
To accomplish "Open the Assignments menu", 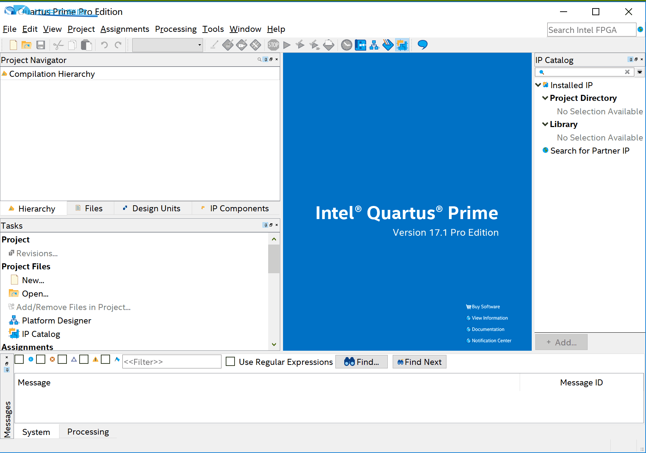I will (125, 29).
